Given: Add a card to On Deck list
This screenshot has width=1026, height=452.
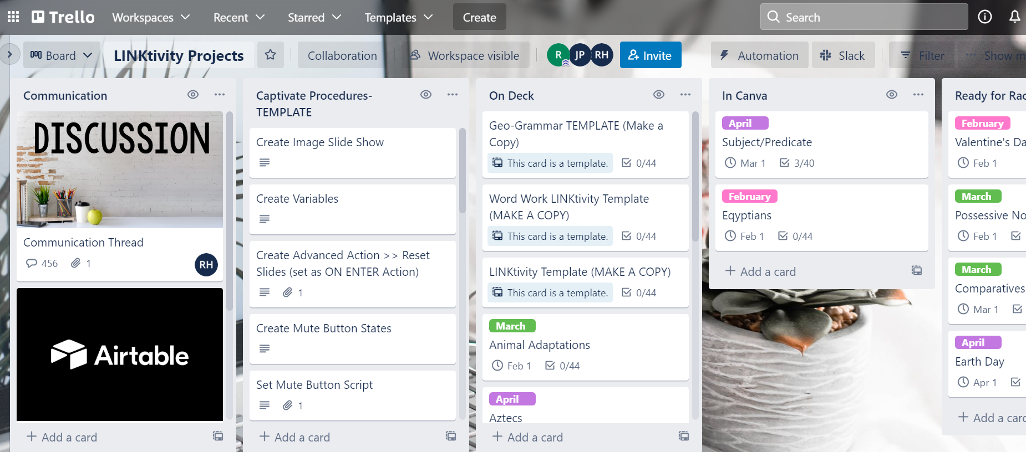Looking at the screenshot, I should coord(527,436).
